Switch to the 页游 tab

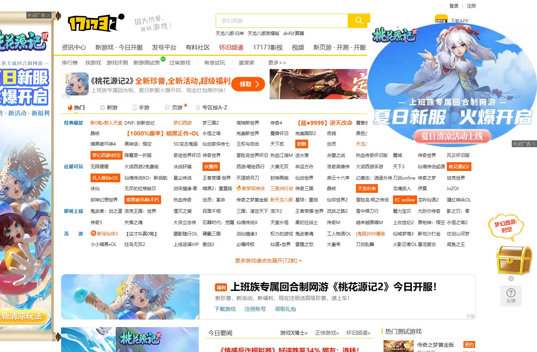tap(174, 108)
